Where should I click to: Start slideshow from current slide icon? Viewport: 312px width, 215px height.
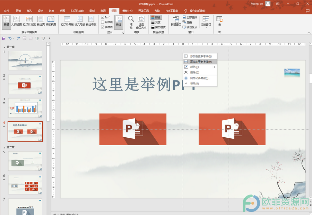[x=43, y=38]
